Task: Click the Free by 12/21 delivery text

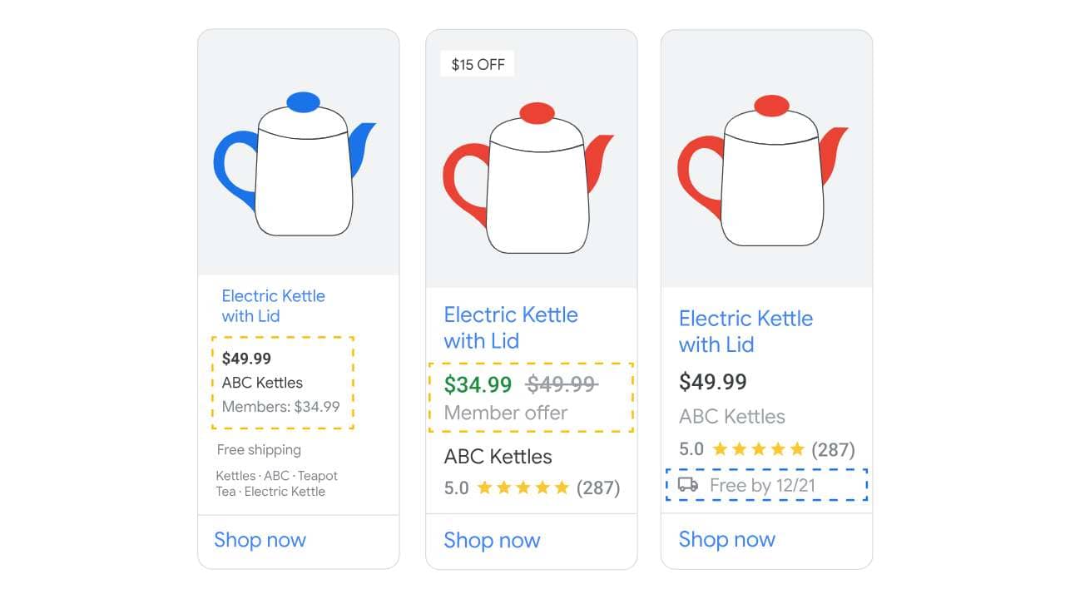Action: pos(762,485)
